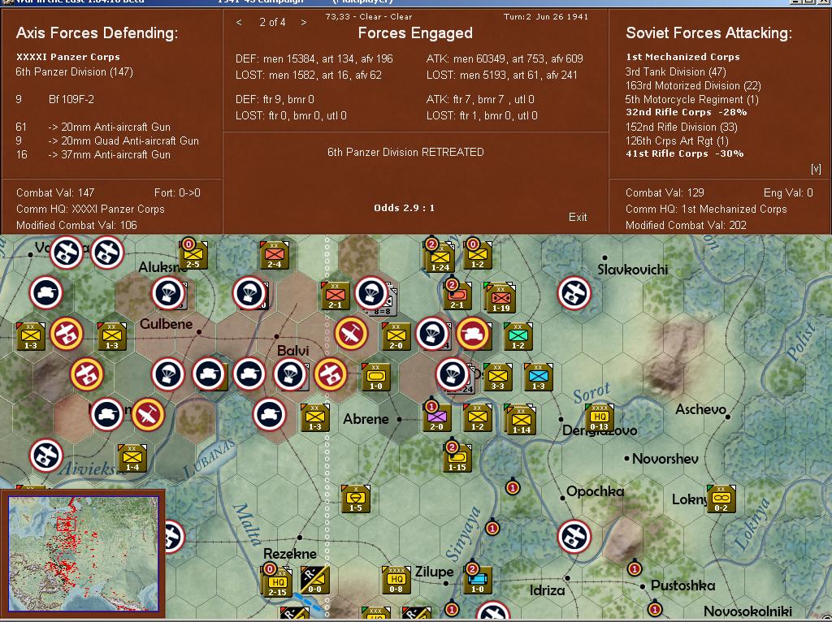This screenshot has width=832, height=622.
Task: Select the green 1-2 infantry counter
Action: coord(518,337)
